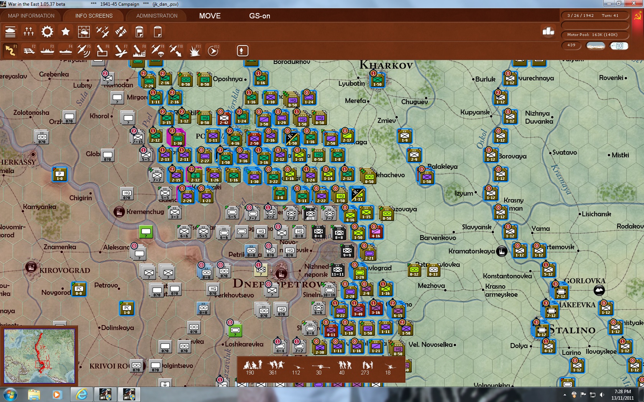Select F2 rail movement mode
The image size is (644, 402).
(29, 51)
